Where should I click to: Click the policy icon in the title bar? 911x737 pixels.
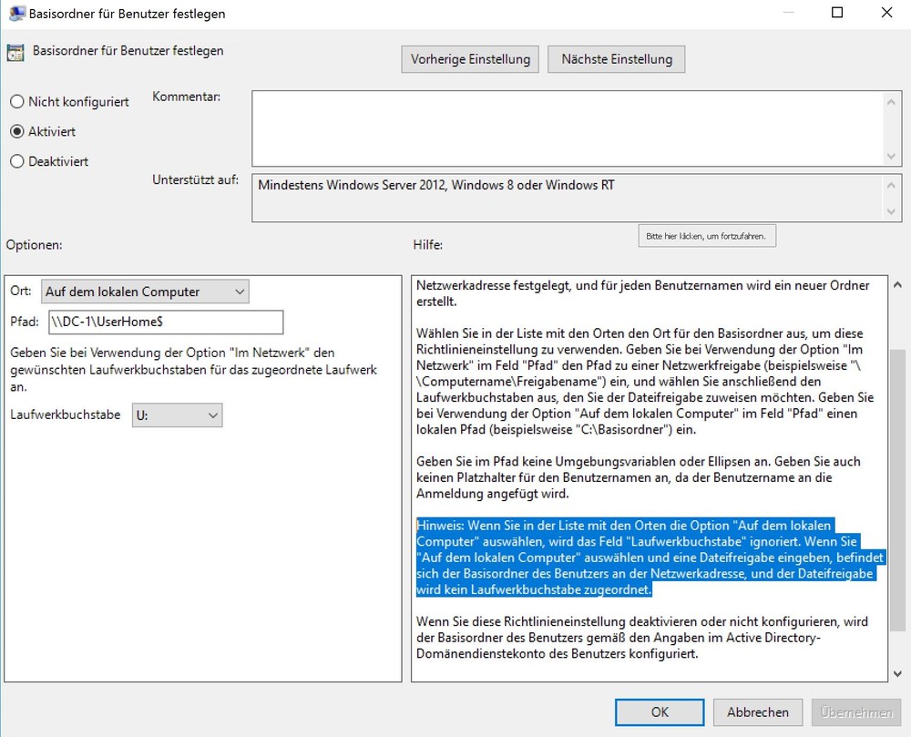(15, 14)
